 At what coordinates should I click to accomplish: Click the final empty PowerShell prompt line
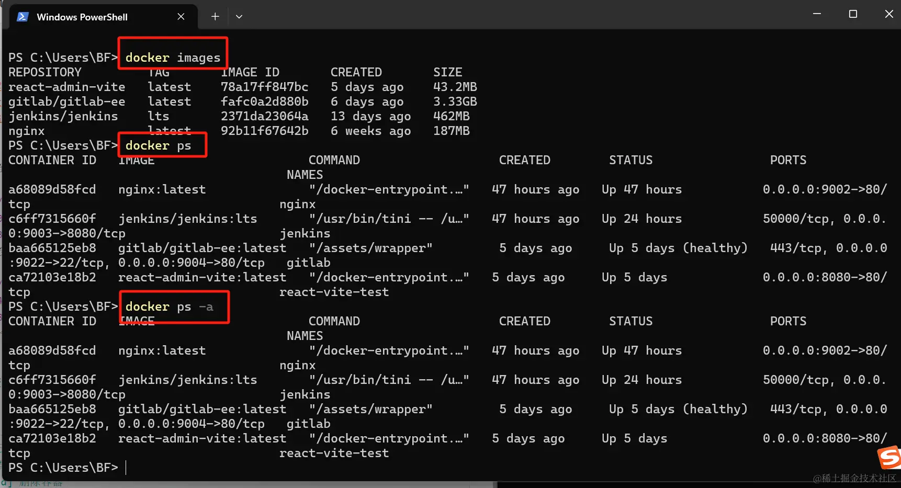[x=68, y=468]
